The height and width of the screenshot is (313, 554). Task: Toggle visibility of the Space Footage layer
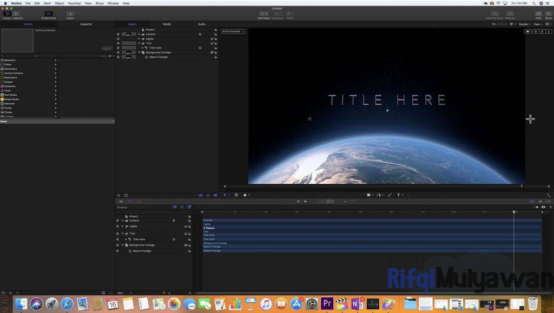[118, 57]
